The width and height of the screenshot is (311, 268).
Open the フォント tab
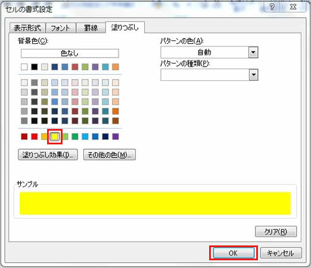[61, 28]
